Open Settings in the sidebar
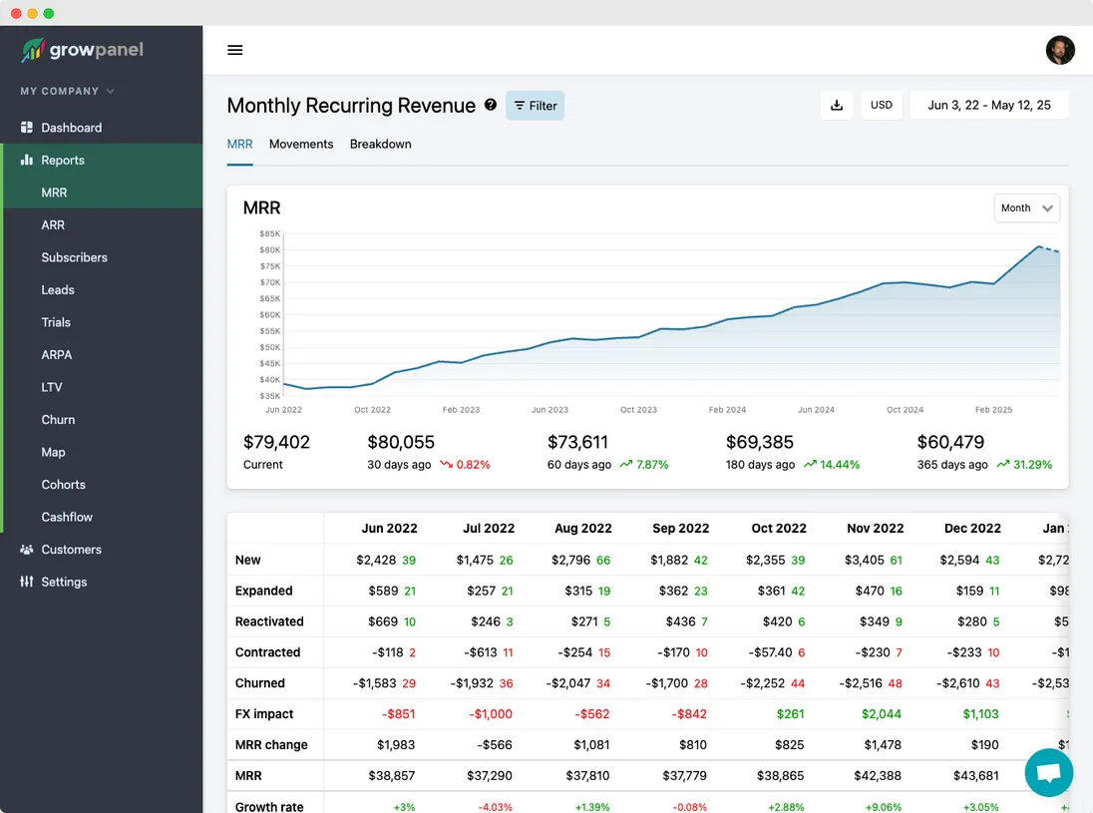 [63, 582]
